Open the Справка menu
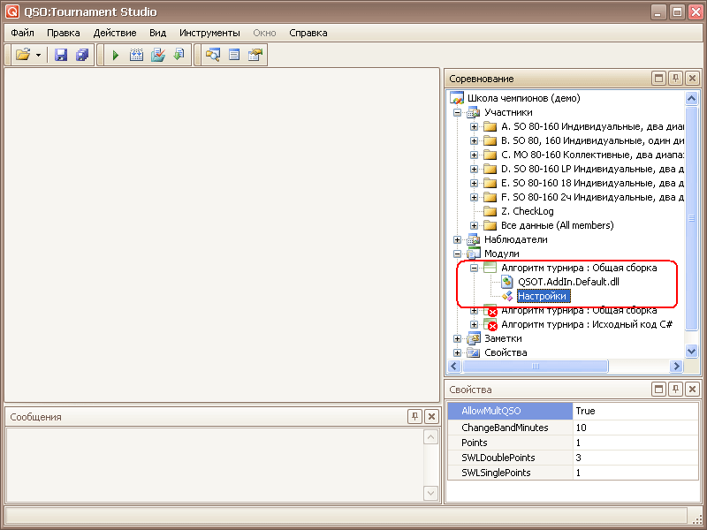This screenshot has height=530, width=707. click(308, 33)
